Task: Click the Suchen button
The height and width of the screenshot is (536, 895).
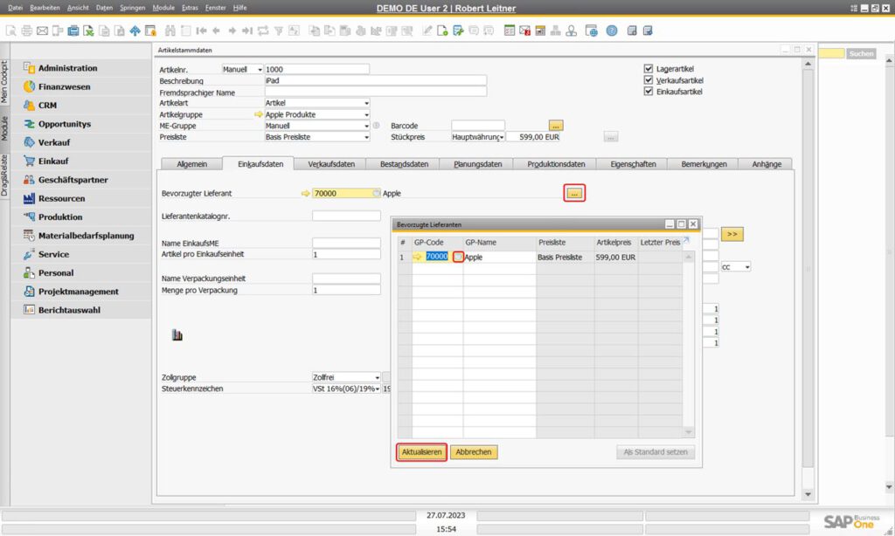Action: click(x=861, y=53)
